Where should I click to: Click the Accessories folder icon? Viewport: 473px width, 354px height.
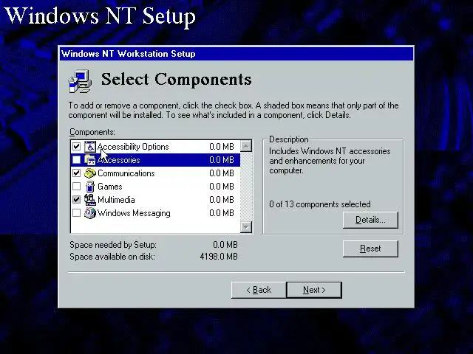(x=90, y=160)
